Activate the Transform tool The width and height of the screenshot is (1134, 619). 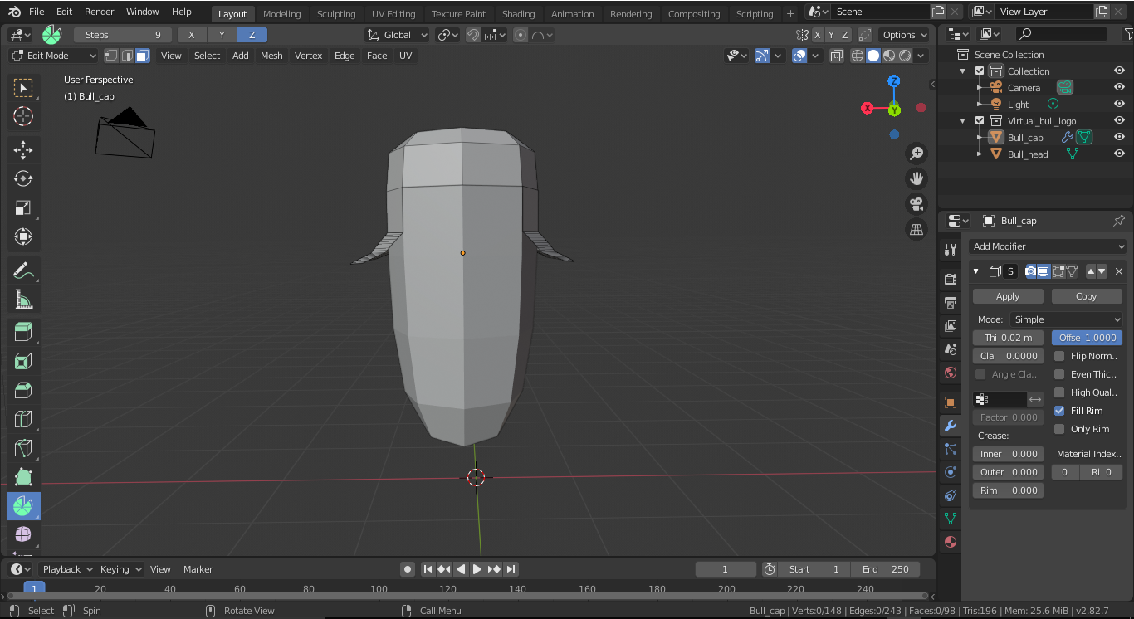point(23,236)
